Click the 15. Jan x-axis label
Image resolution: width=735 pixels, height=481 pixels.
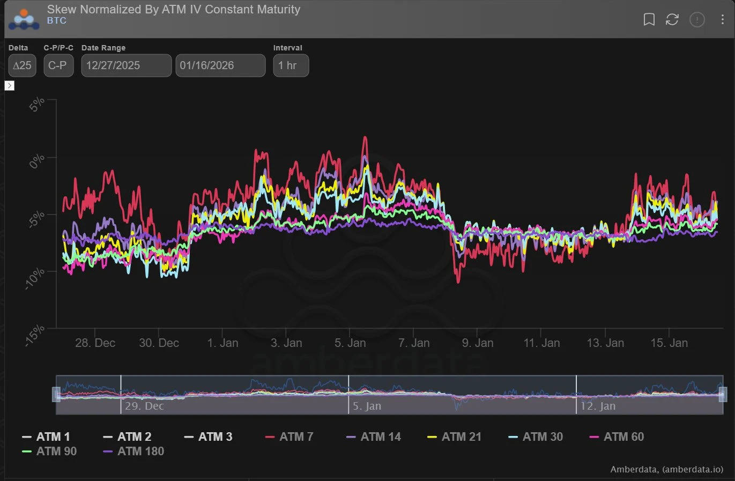pos(669,343)
